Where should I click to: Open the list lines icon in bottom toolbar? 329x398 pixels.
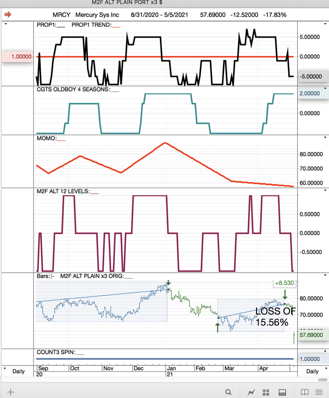click(319, 392)
